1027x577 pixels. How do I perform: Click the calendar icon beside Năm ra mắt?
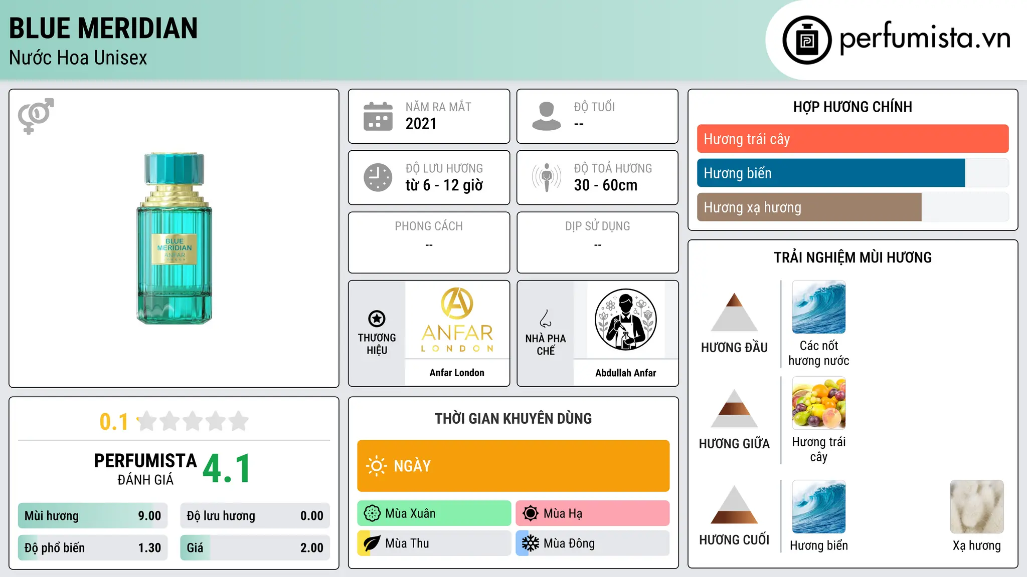[x=378, y=116]
